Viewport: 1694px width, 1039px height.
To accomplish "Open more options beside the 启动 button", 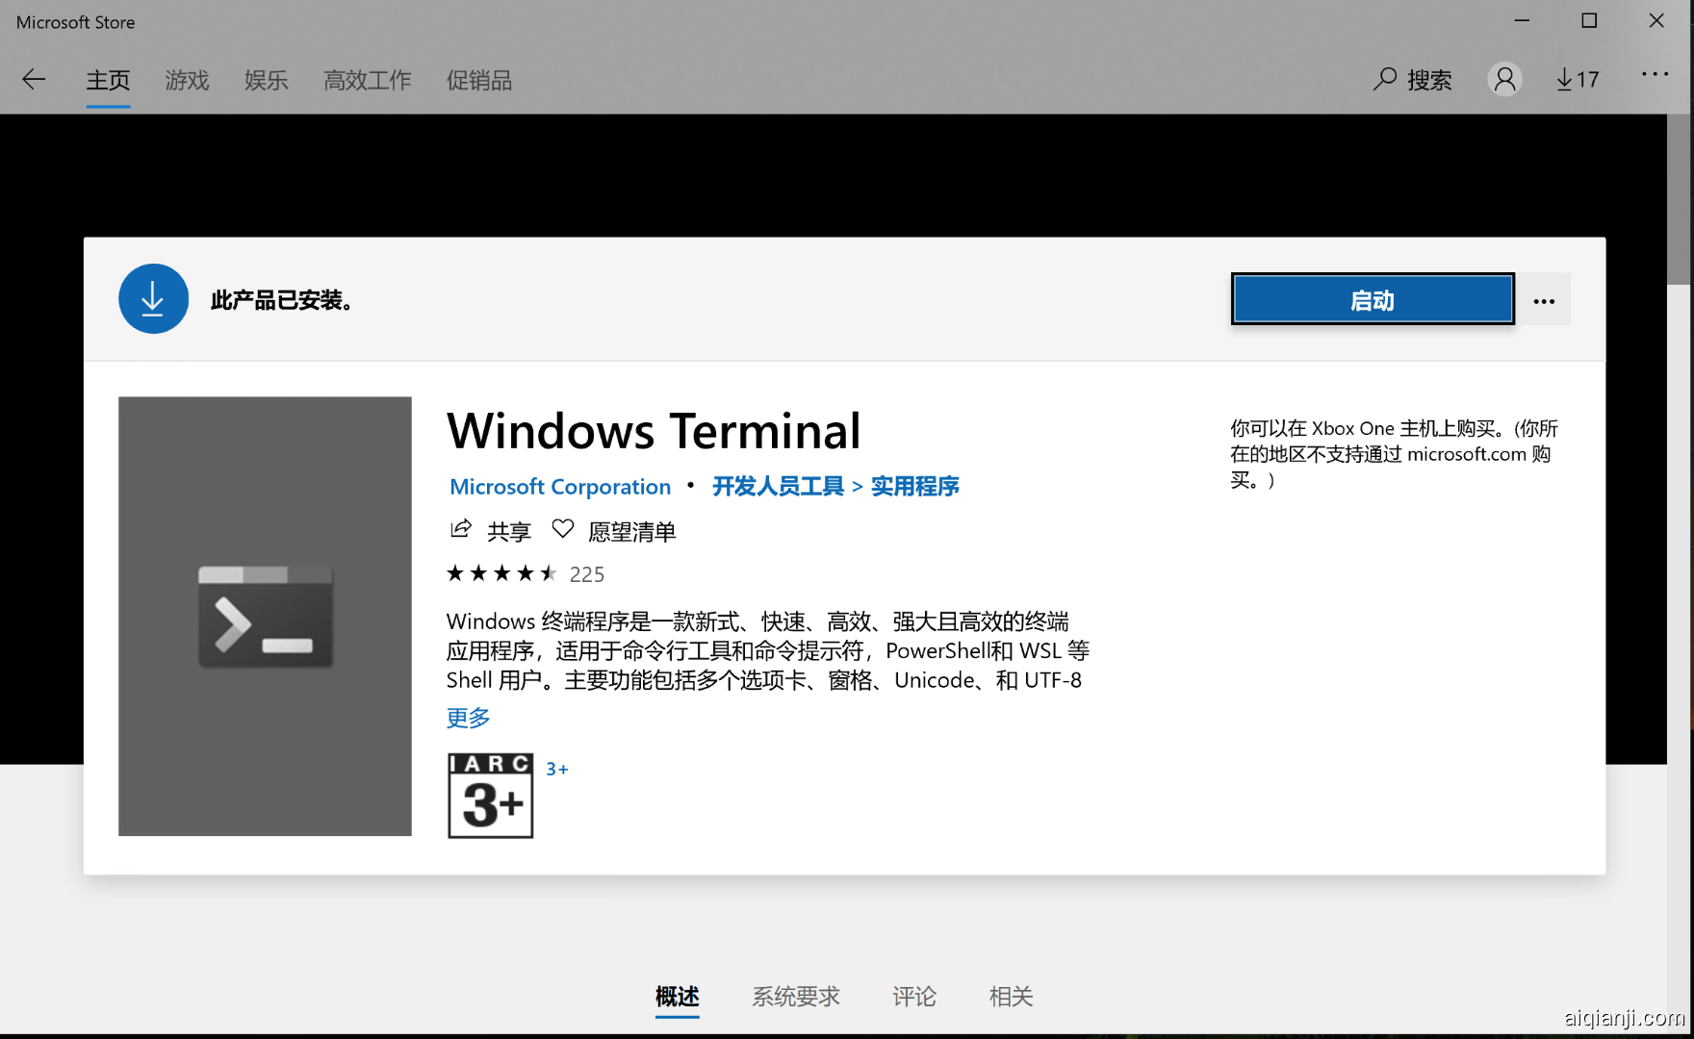I will coord(1544,299).
